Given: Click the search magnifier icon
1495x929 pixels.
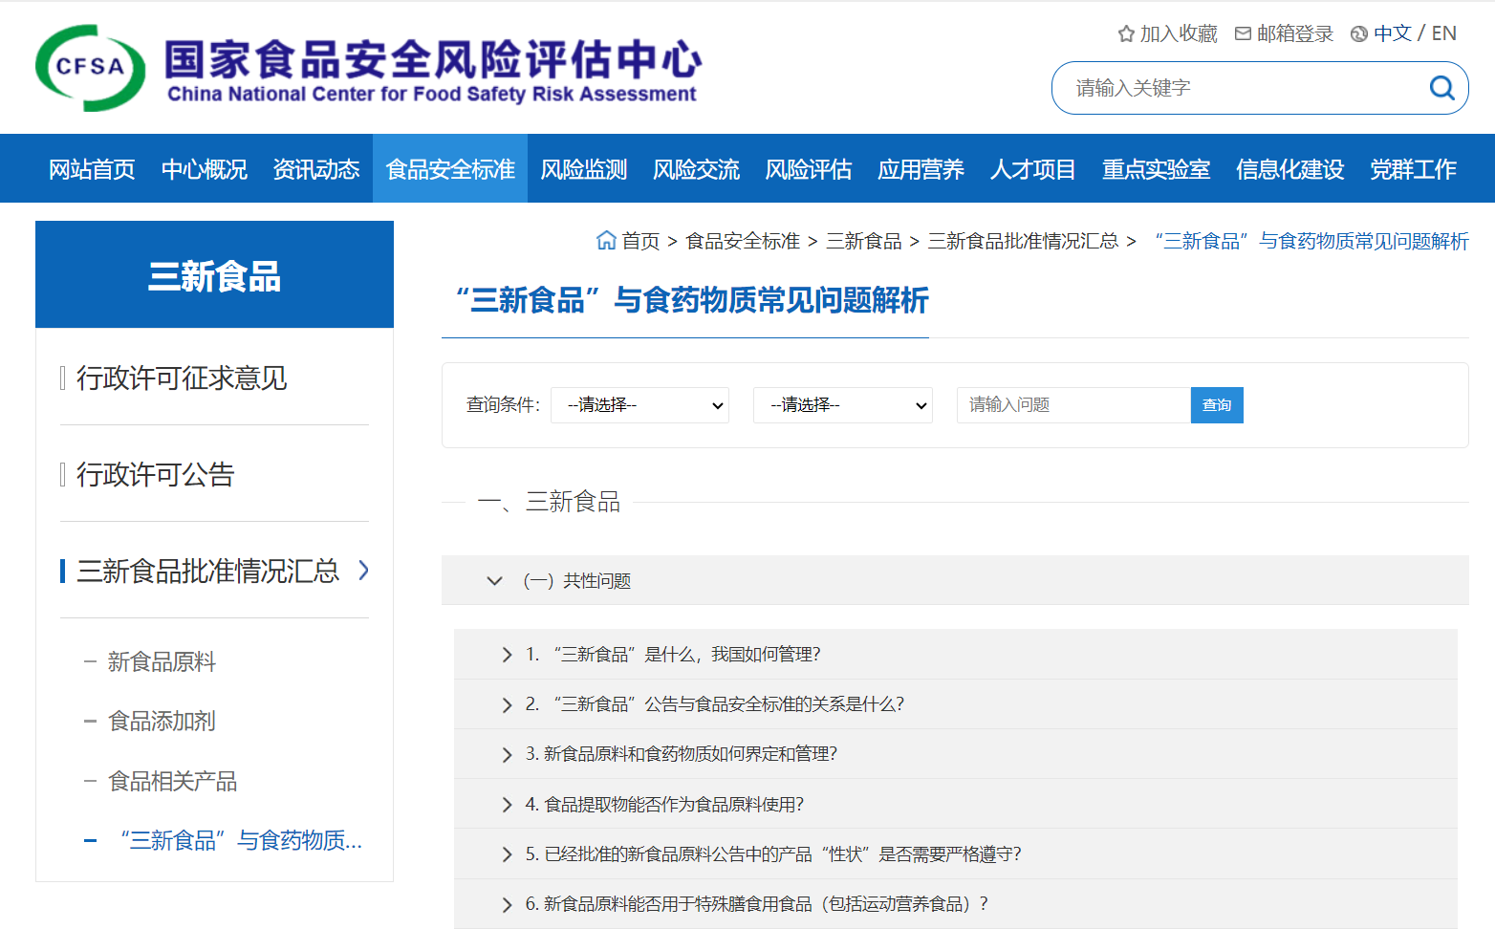Looking at the screenshot, I should tap(1441, 88).
